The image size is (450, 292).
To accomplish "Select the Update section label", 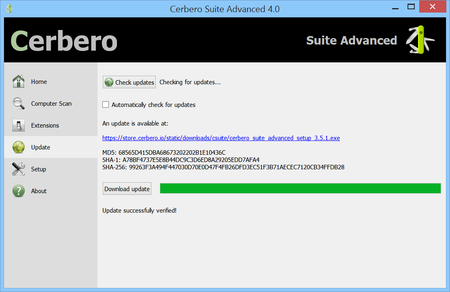I will (x=40, y=147).
